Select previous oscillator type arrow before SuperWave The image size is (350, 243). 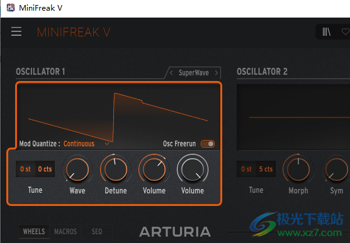click(171, 73)
